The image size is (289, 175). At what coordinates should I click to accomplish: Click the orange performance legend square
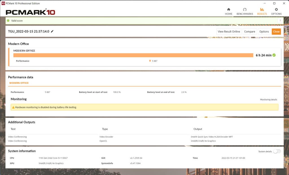tap(150, 61)
